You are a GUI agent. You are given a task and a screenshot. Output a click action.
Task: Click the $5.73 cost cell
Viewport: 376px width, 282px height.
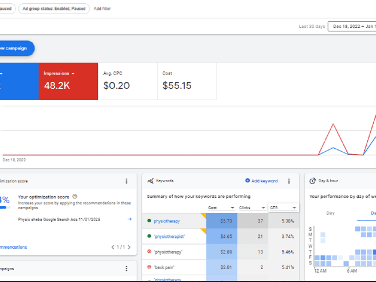pyautogui.click(x=222, y=221)
